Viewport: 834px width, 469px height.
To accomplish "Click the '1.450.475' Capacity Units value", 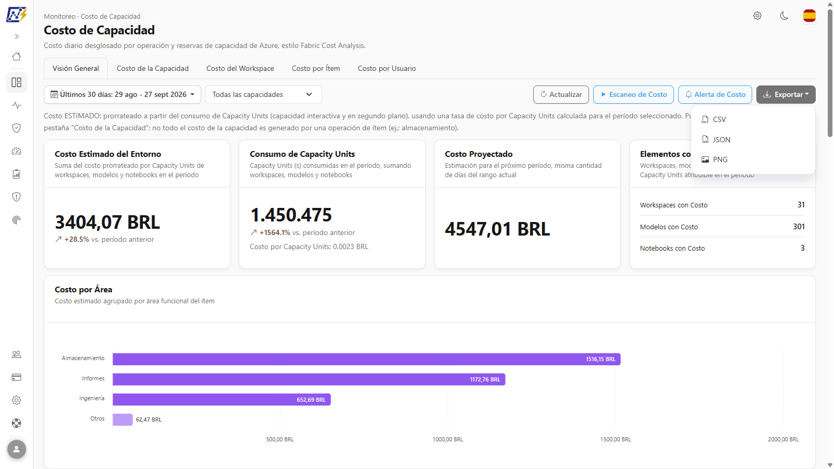I will click(x=291, y=215).
